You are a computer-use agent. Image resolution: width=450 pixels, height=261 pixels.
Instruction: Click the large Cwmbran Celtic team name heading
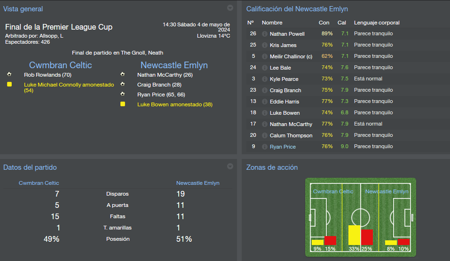click(60, 65)
